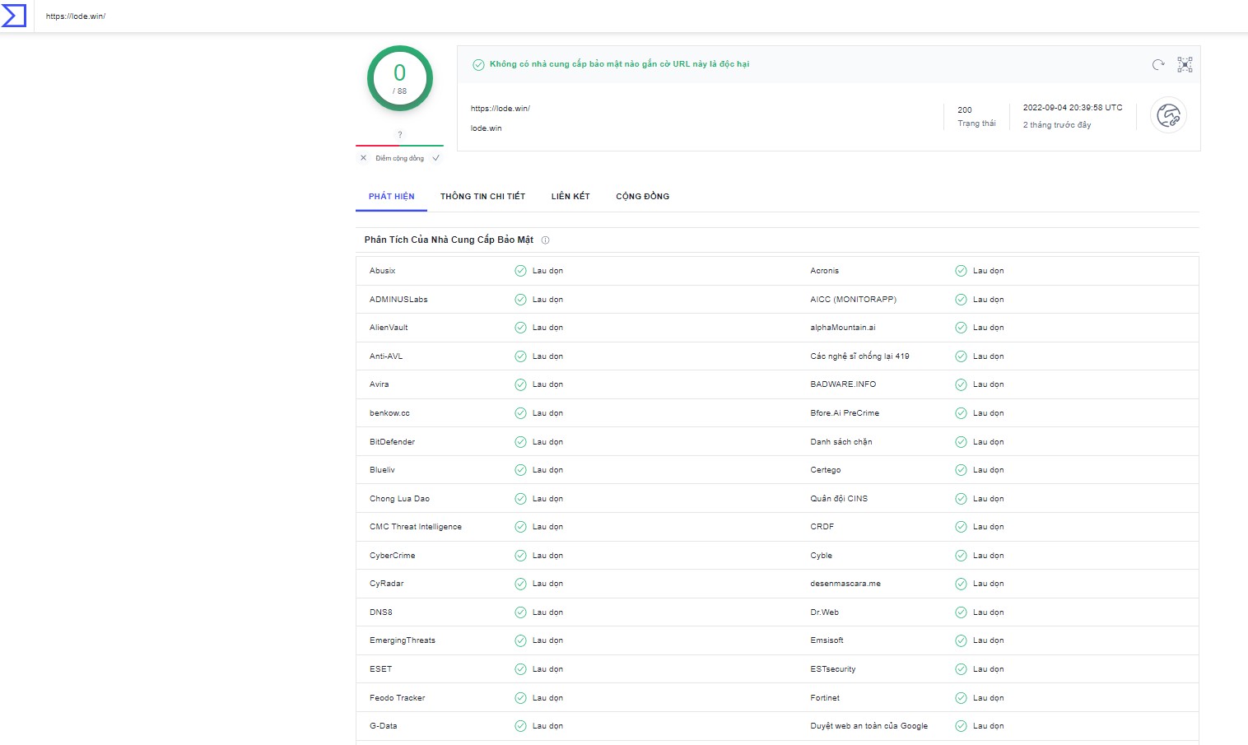Open the CỘNG ĐỒNG tab
Viewport: 1248px width, 745px height.
[x=643, y=197]
